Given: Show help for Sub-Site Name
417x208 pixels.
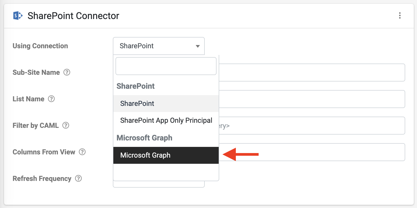Looking at the screenshot, I should 67,72.
